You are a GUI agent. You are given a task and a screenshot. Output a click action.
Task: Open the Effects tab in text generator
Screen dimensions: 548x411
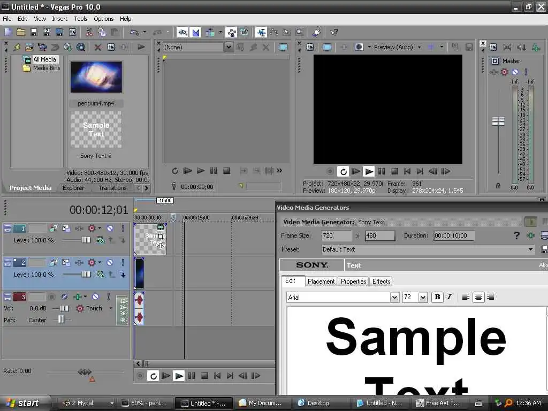point(381,281)
